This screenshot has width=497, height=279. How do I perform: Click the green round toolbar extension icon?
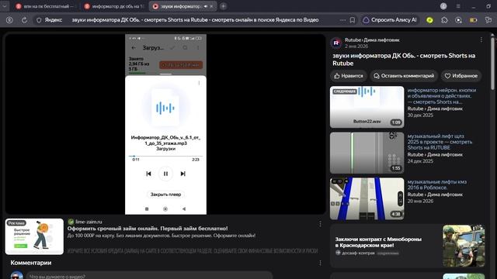(x=429, y=20)
